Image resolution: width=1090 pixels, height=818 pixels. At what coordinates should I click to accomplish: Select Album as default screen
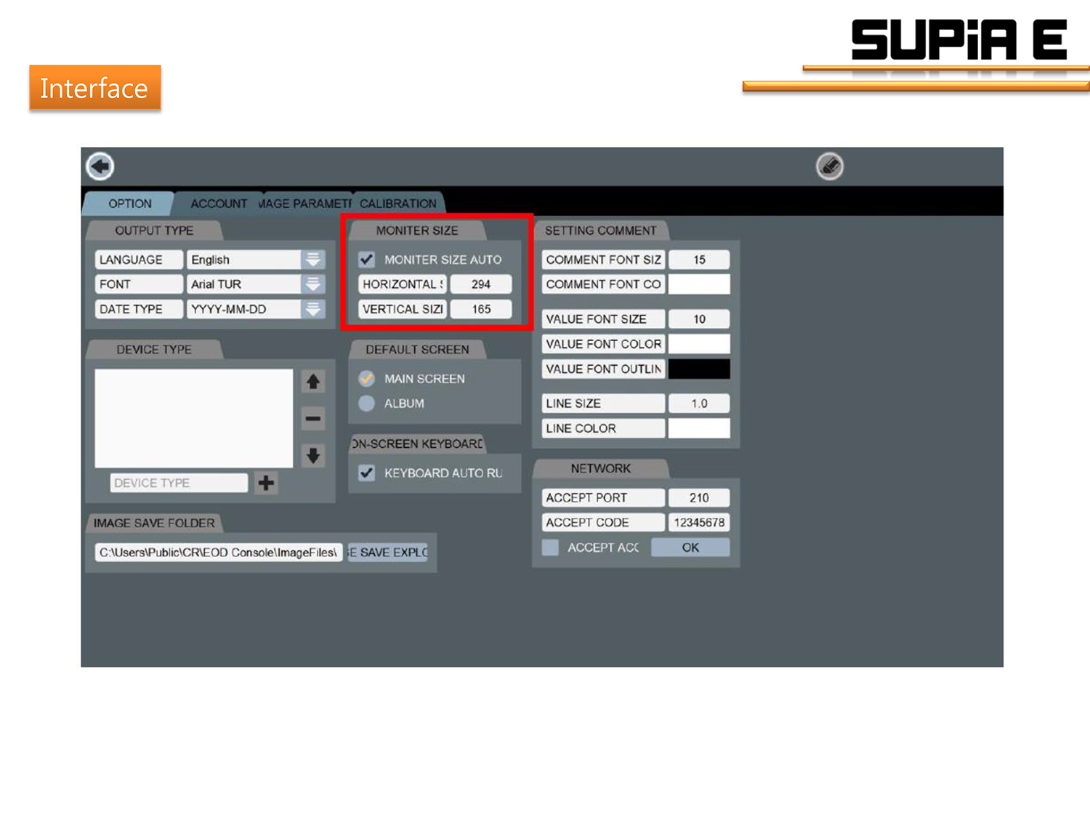click(367, 404)
